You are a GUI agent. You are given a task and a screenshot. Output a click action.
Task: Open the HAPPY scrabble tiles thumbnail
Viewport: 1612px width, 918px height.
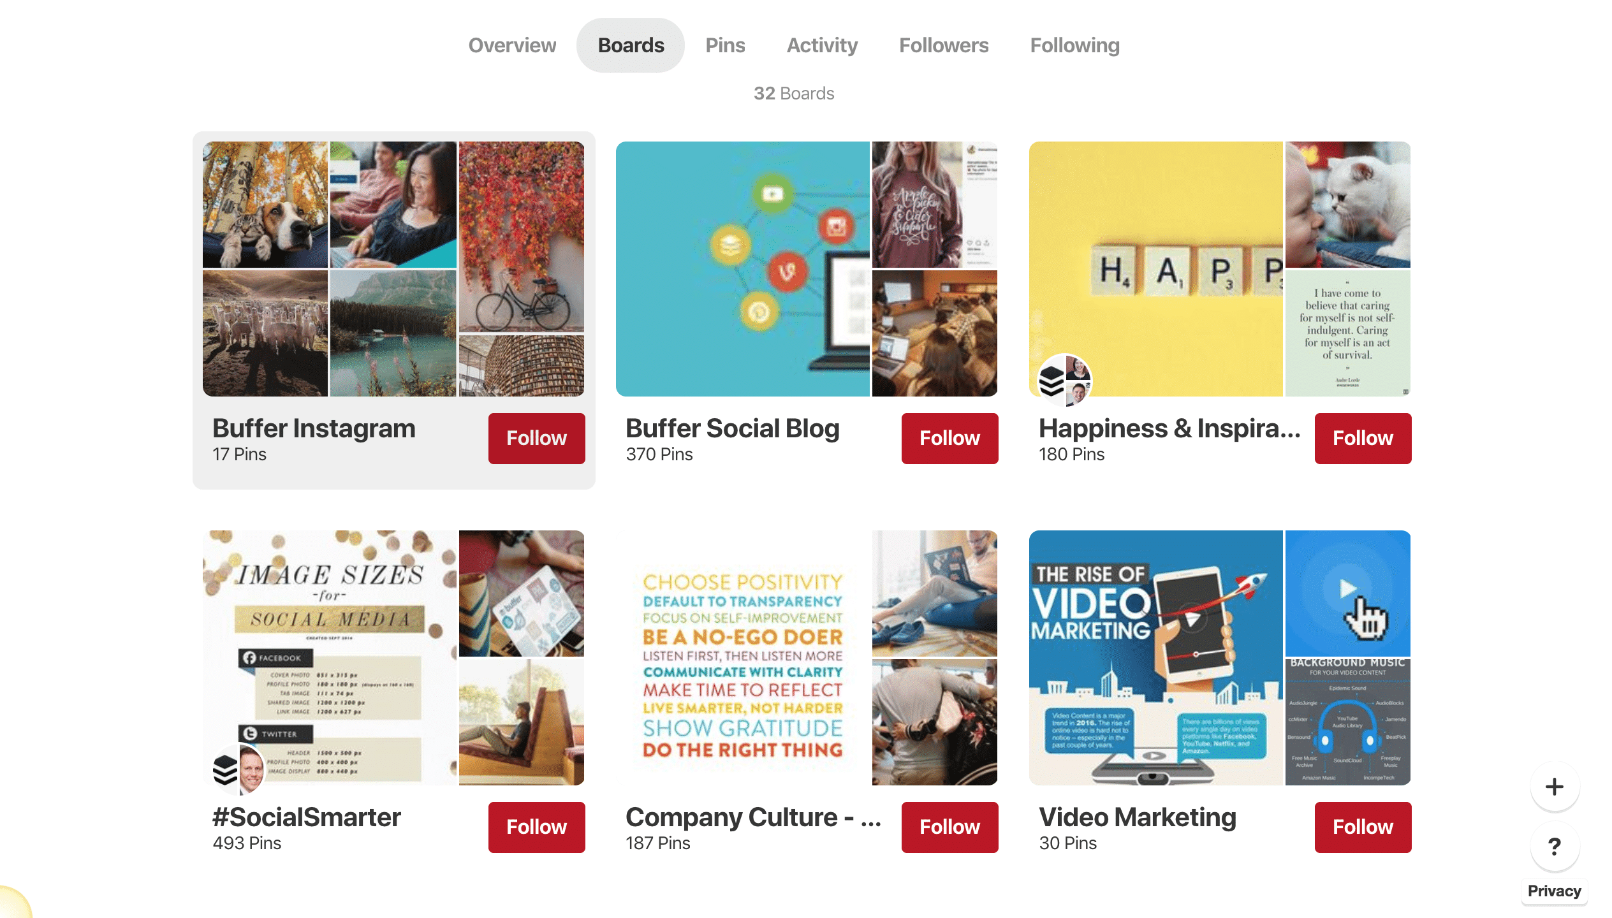point(1155,268)
